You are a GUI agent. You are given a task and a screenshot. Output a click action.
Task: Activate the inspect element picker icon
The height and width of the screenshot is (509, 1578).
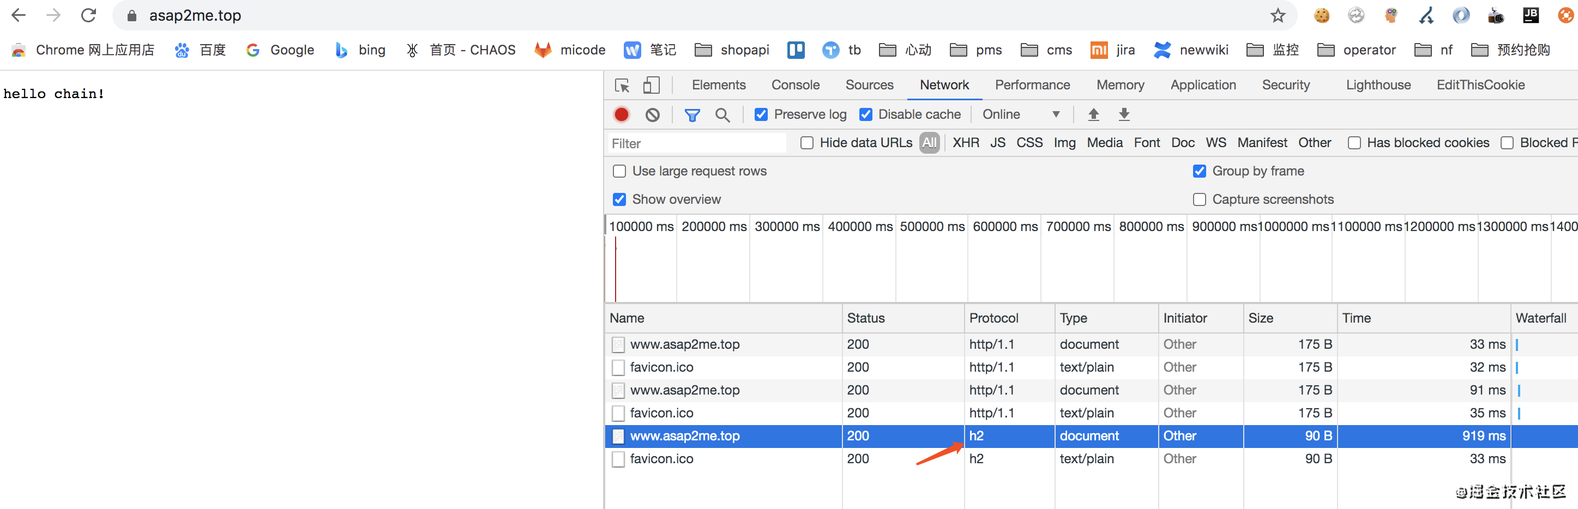[622, 85]
